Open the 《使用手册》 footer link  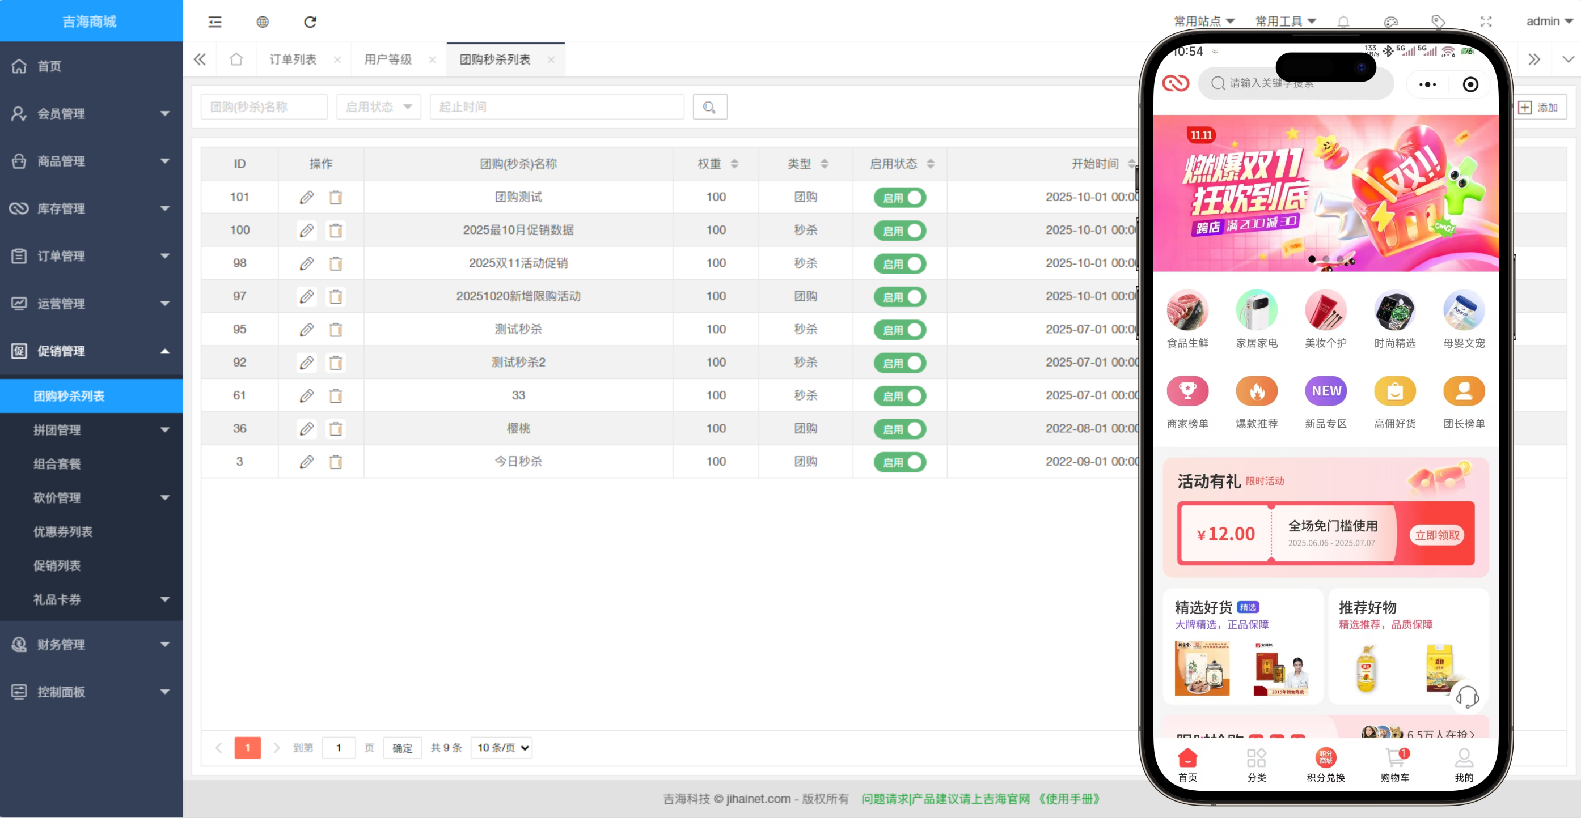click(x=1068, y=799)
